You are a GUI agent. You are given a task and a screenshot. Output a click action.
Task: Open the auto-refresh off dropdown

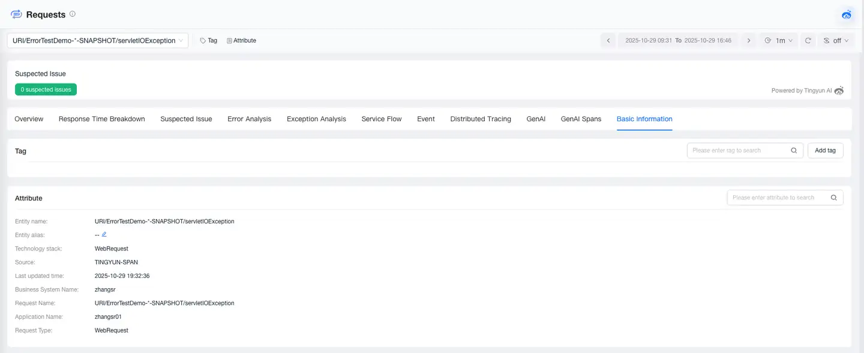[x=836, y=41]
